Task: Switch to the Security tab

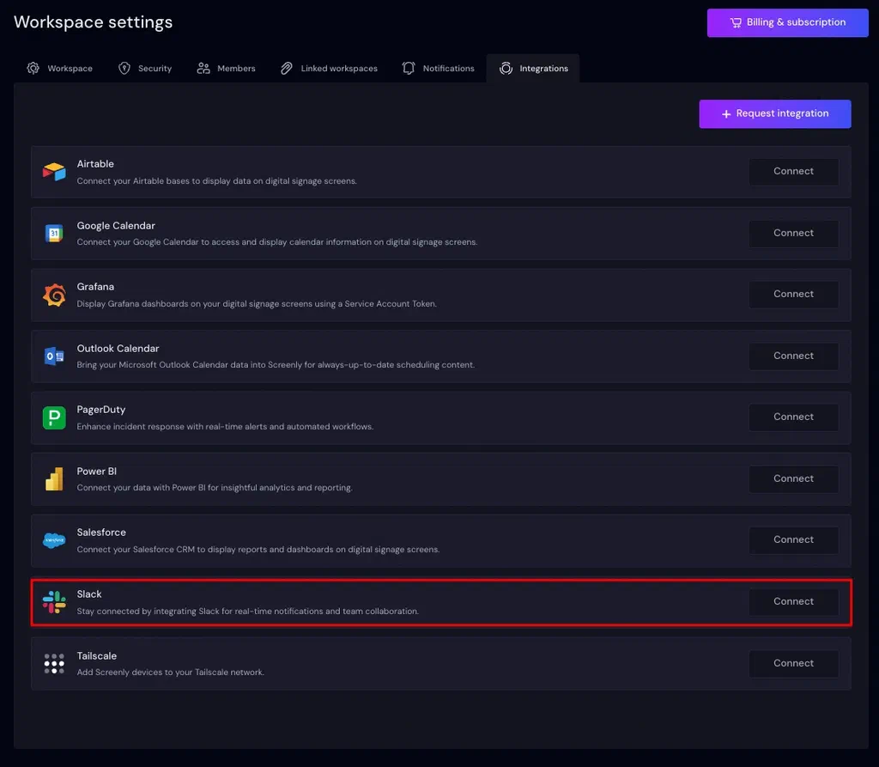Action: 145,69
